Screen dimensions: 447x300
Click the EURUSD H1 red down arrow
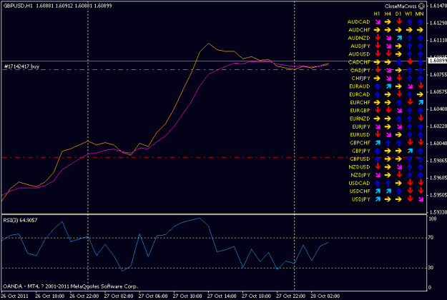coord(378,134)
